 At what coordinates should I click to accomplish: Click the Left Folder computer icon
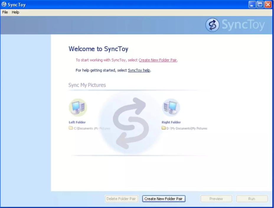78,107
